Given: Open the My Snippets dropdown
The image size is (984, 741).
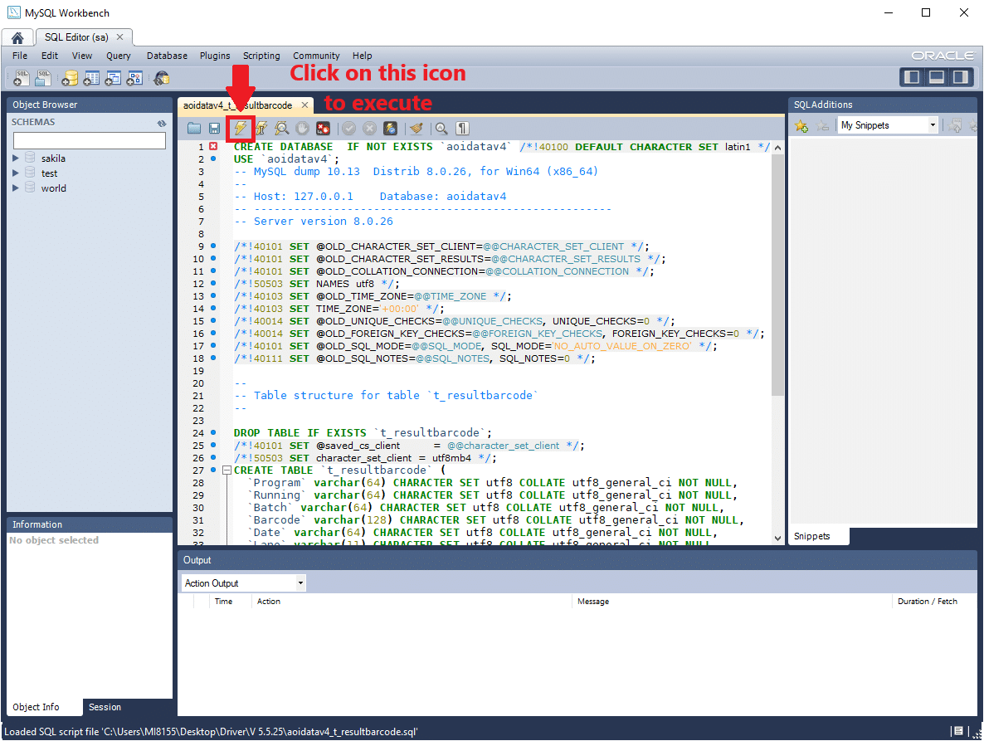Looking at the screenshot, I should pyautogui.click(x=933, y=125).
